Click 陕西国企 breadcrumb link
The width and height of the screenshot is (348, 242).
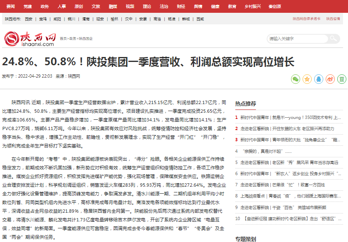click(x=85, y=38)
